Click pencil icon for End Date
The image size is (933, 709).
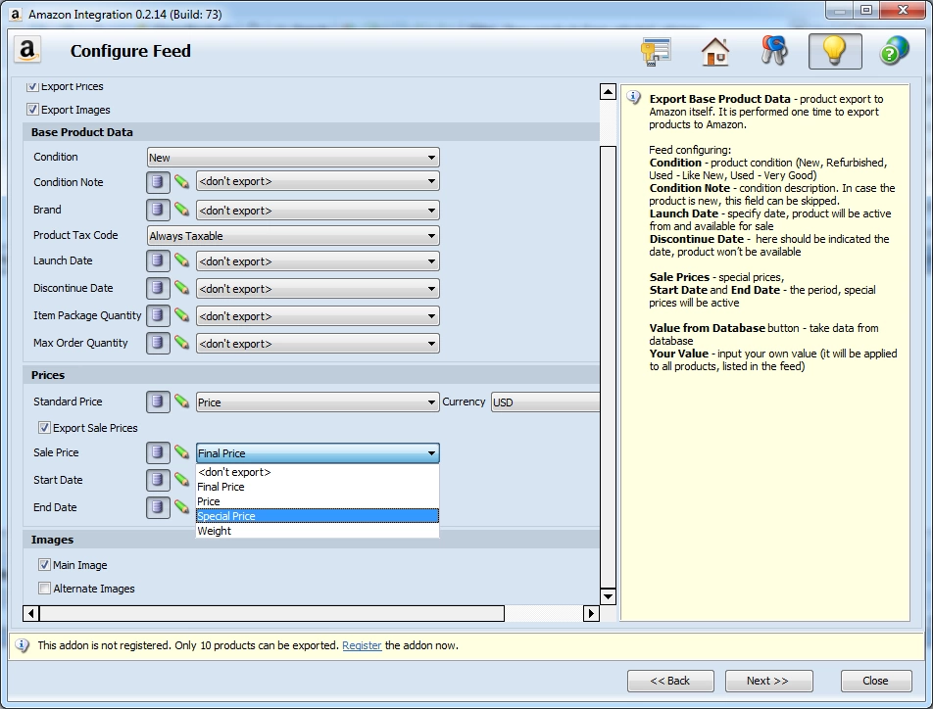[181, 507]
